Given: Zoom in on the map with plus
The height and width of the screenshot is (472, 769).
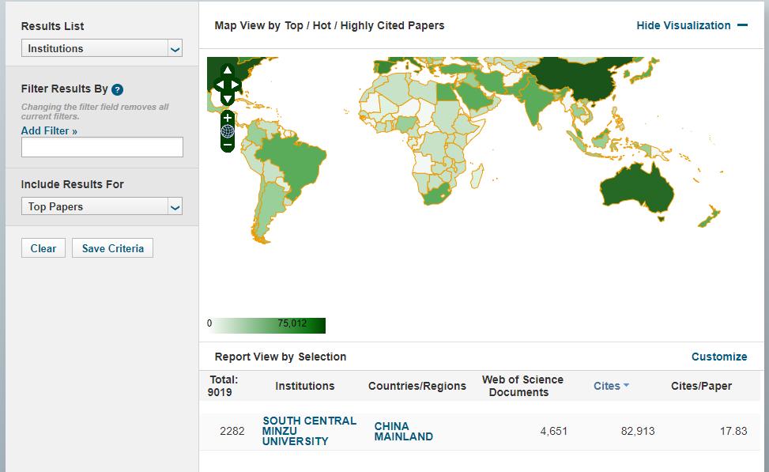Looking at the screenshot, I should [x=228, y=118].
